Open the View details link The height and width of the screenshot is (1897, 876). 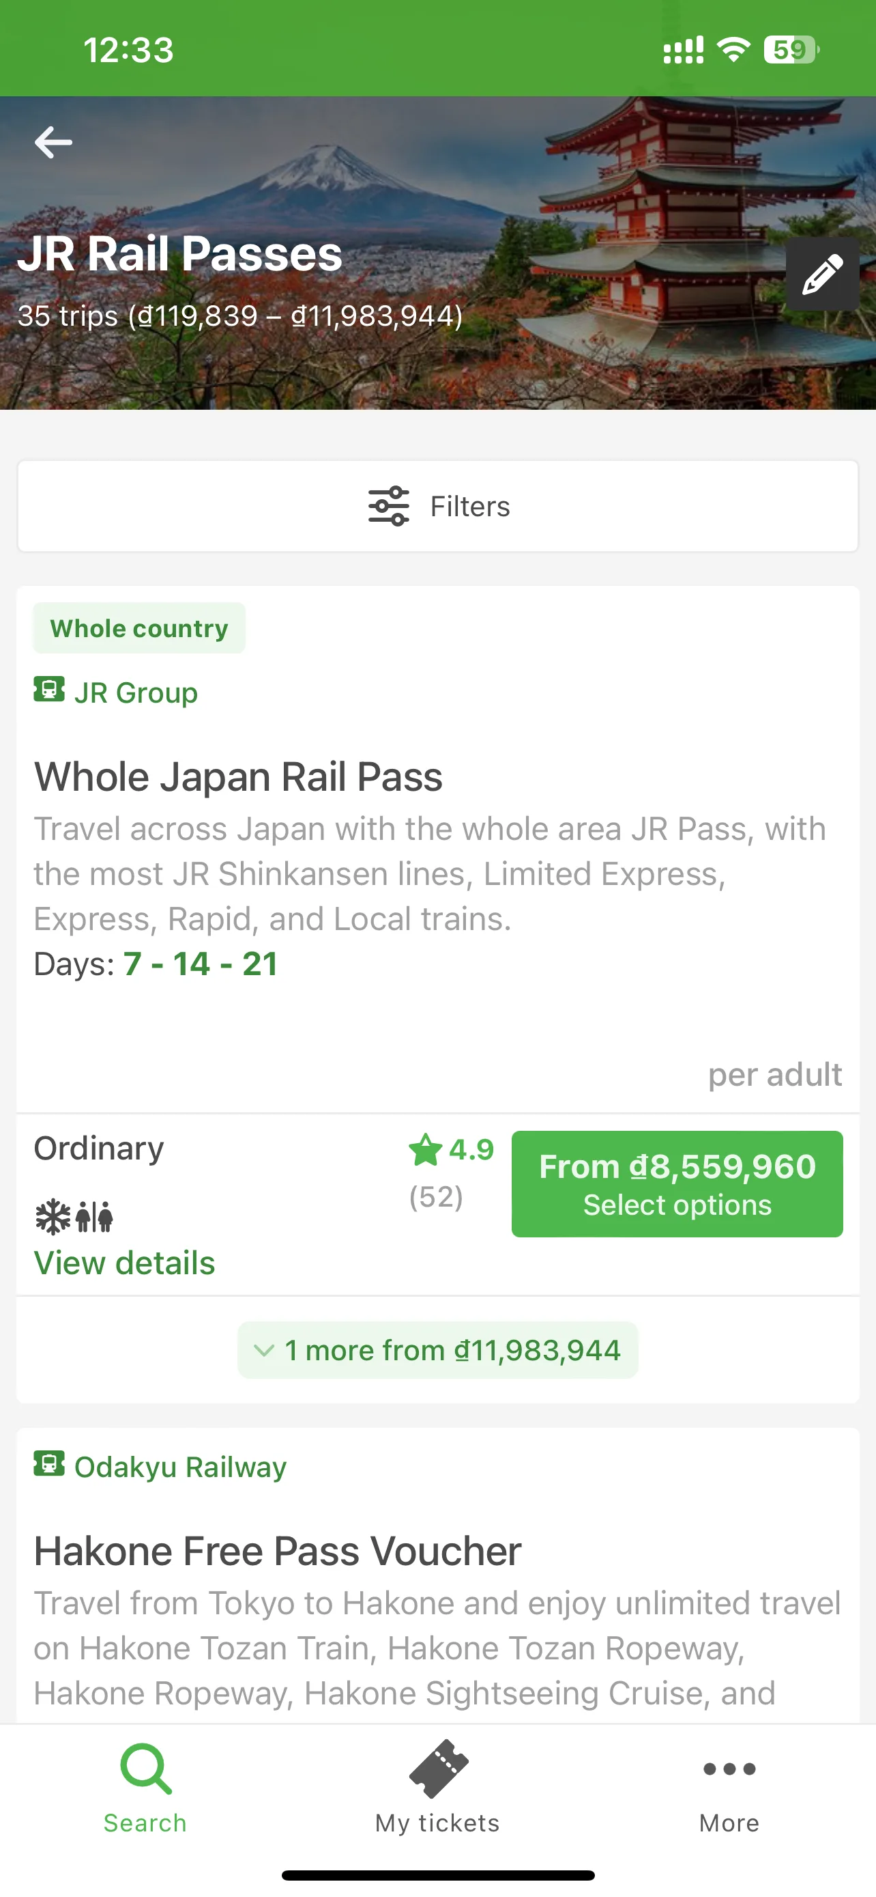(124, 1263)
